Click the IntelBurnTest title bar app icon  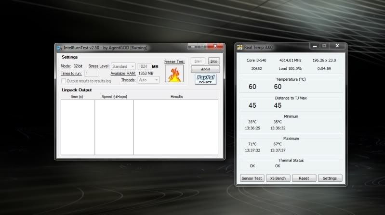click(59, 47)
